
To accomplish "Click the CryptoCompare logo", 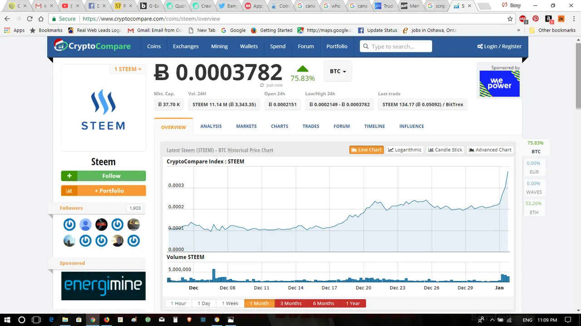I will pos(92,46).
